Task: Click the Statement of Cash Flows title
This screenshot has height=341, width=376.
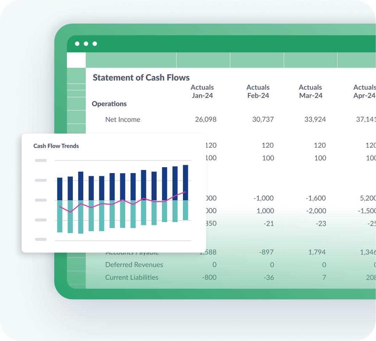Action: [141, 78]
